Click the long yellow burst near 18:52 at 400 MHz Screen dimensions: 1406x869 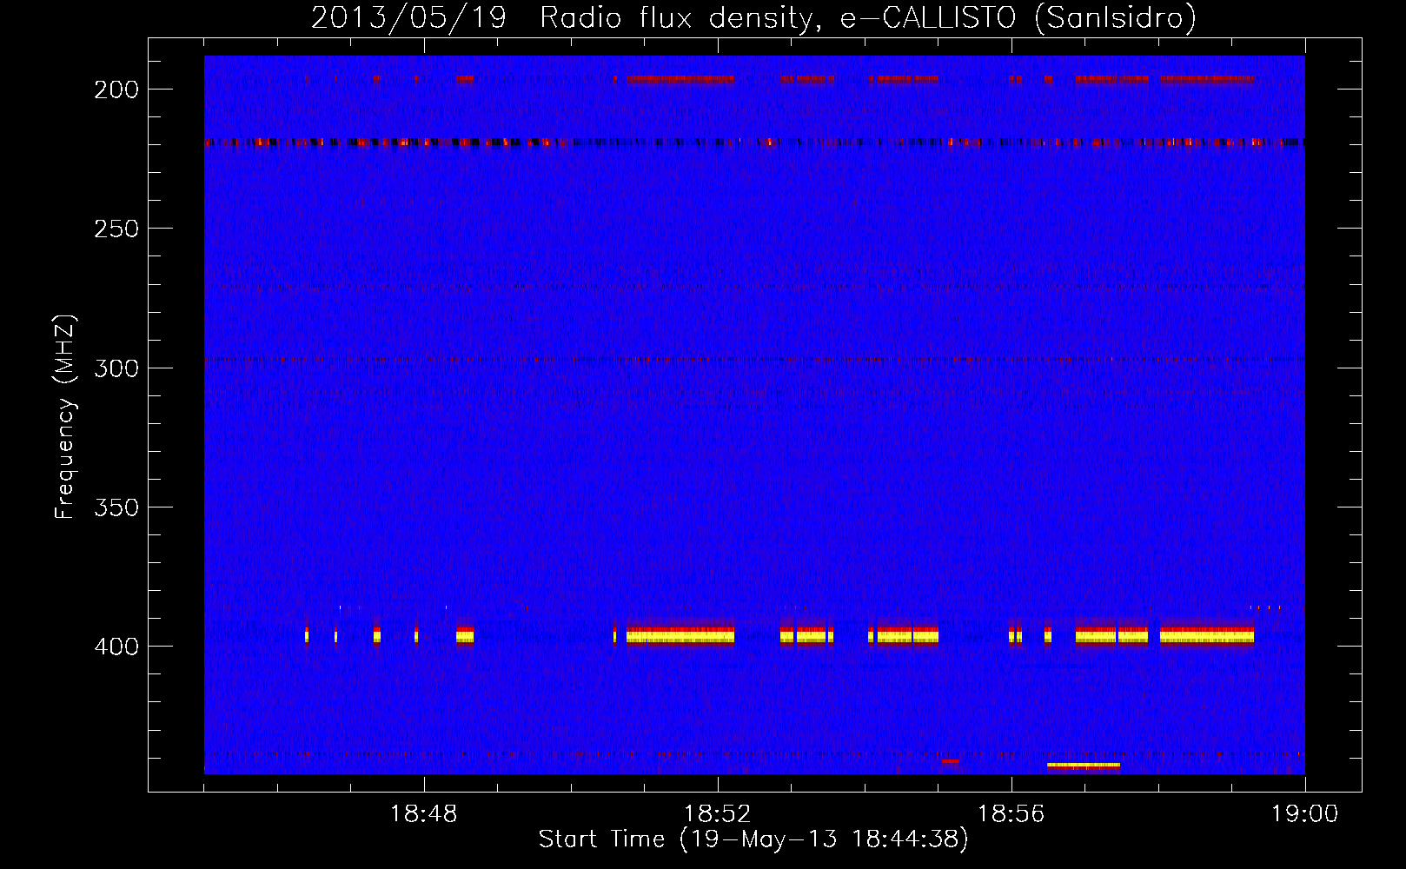pyautogui.click(x=680, y=637)
